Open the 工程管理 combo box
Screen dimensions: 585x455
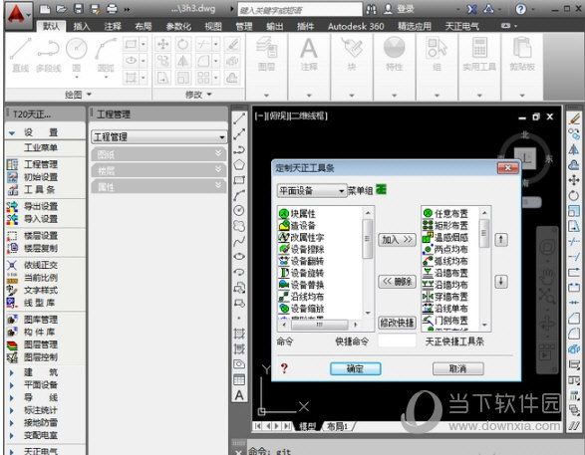click(158, 137)
